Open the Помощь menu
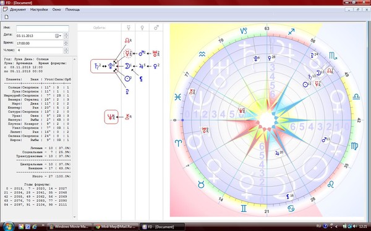Viewport: 371px width, 231px height. coord(72,10)
